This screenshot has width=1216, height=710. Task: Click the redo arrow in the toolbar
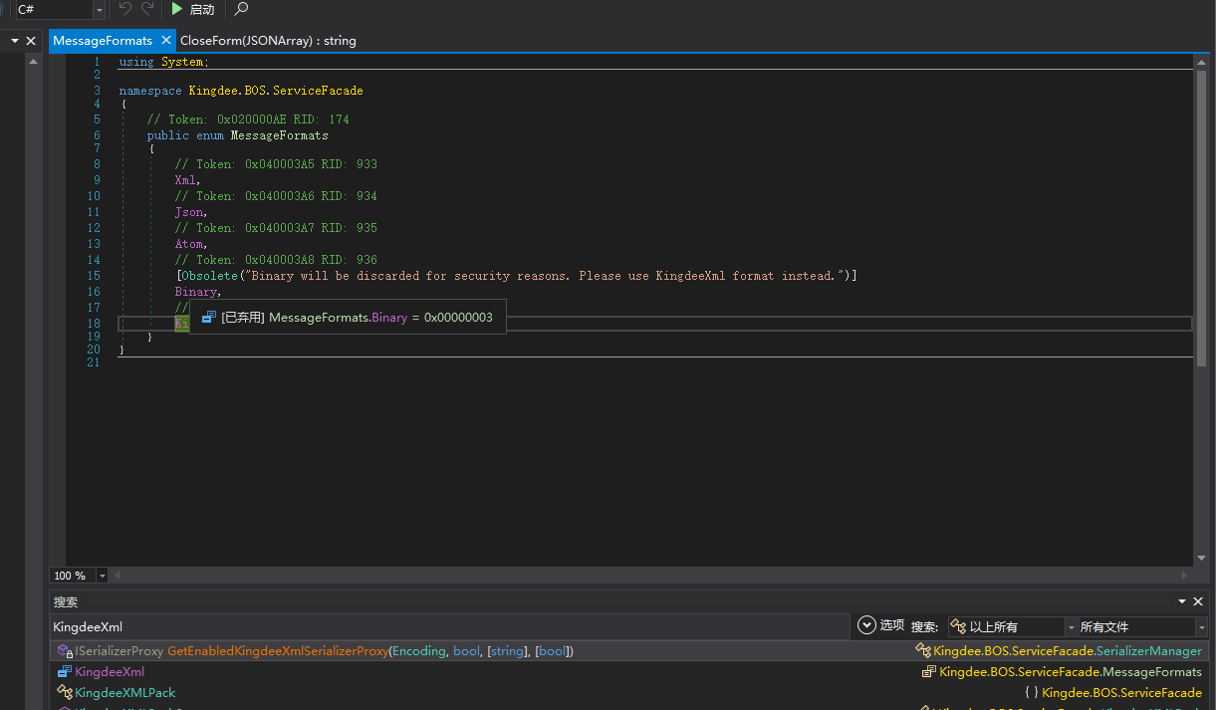pos(147,9)
